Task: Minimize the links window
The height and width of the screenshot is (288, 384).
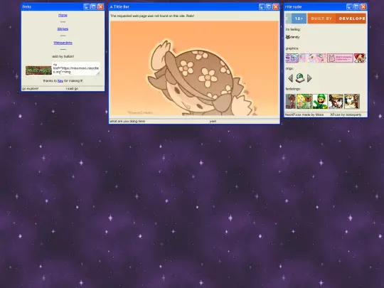Action: pos(87,7)
